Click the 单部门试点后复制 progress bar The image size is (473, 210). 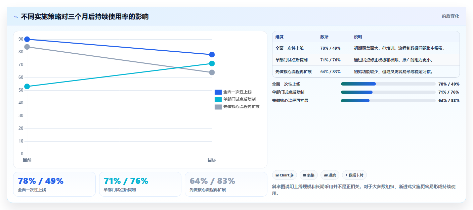(x=388, y=92)
